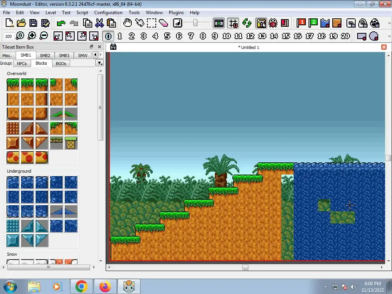
Task: Place player 2 start flag
Action: tap(313, 23)
